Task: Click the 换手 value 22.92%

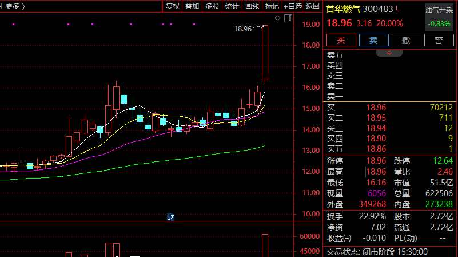Action: [372, 216]
